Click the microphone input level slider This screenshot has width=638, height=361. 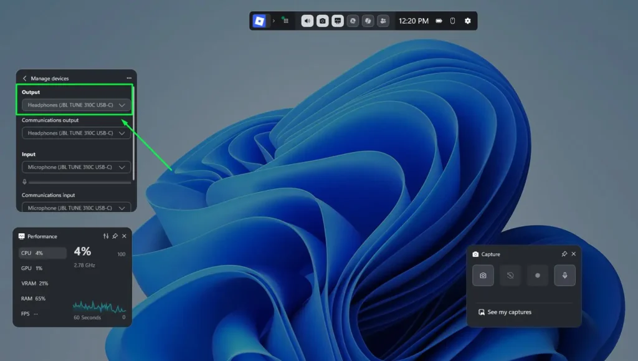pyautogui.click(x=79, y=182)
